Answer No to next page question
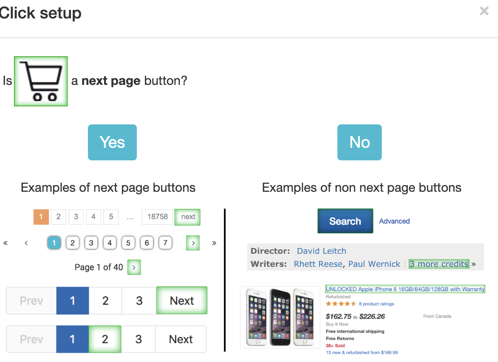Image resolution: width=498 pixels, height=362 pixels. [x=359, y=142]
